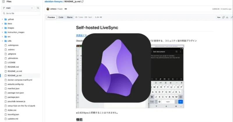Image resolution: width=233 pixels, height=122 pixels.
Task: Open the English documentation link
Action: pyautogui.click(x=82, y=35)
